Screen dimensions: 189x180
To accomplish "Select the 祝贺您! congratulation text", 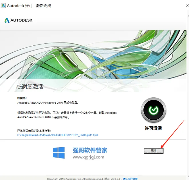I will point(22,98).
